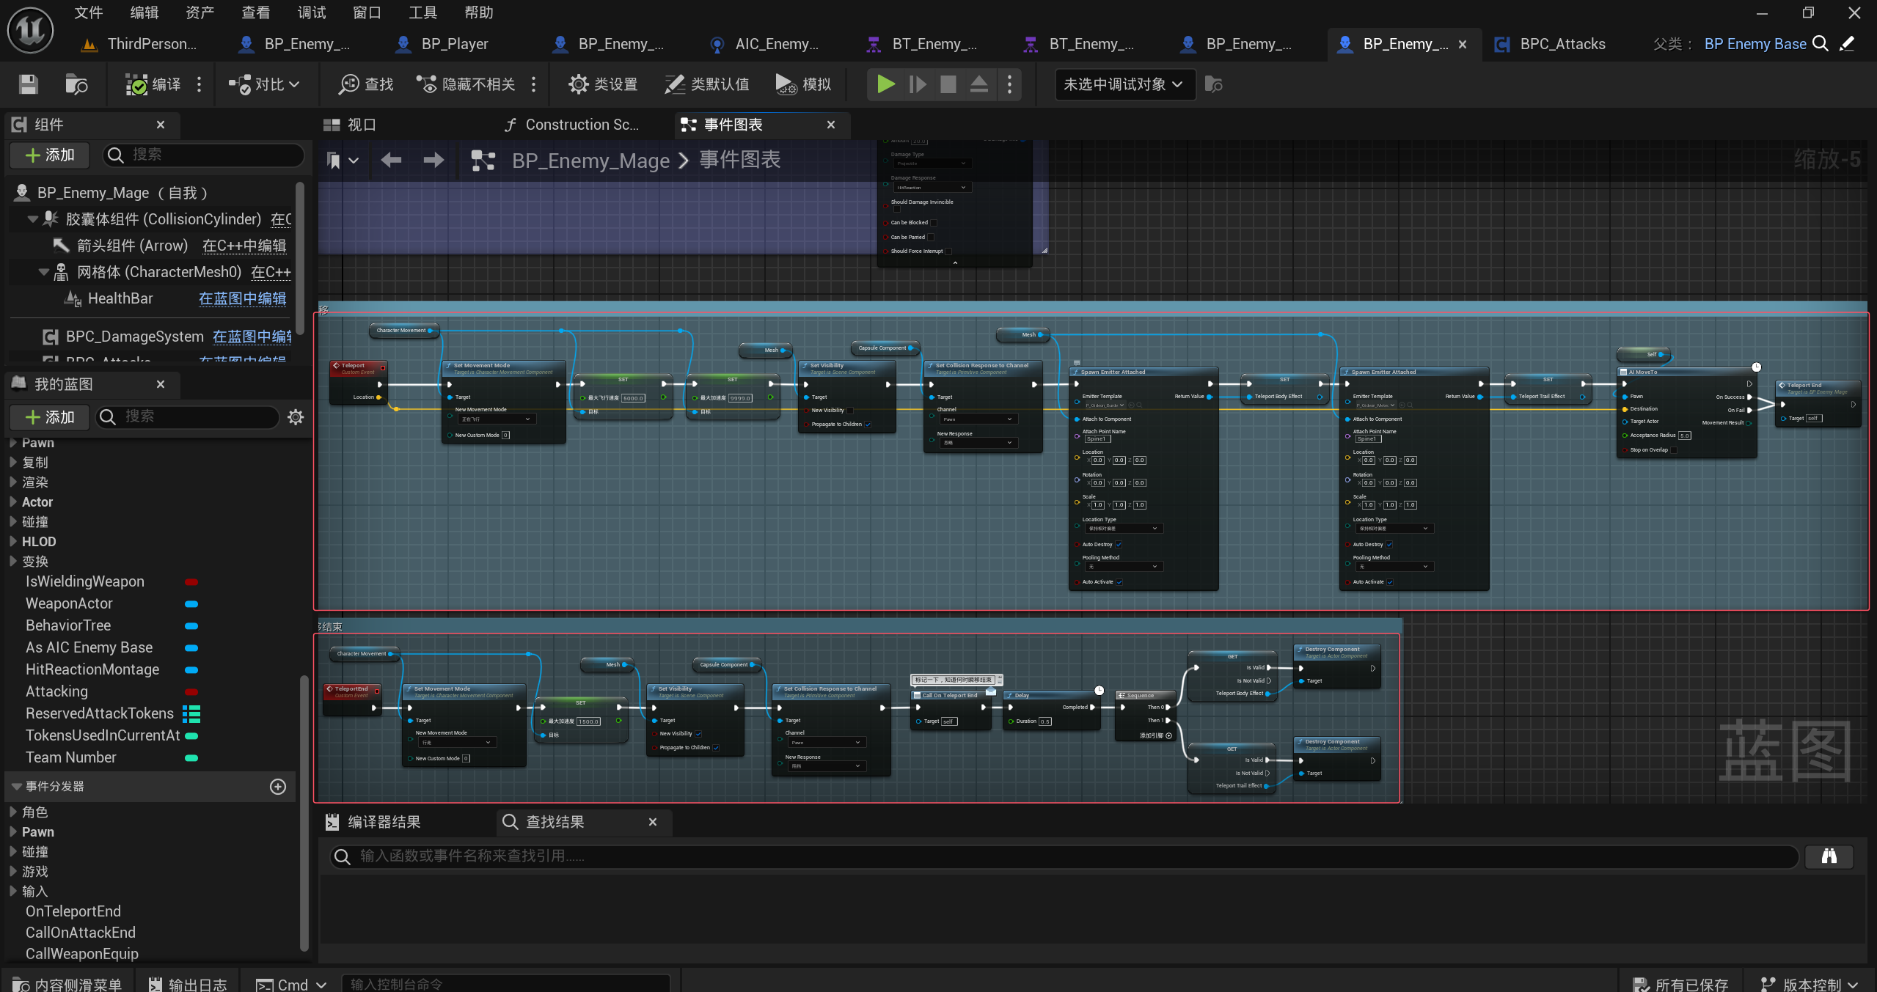Click the components panel search field
Viewport: 1877px width, 992px height.
(x=203, y=155)
